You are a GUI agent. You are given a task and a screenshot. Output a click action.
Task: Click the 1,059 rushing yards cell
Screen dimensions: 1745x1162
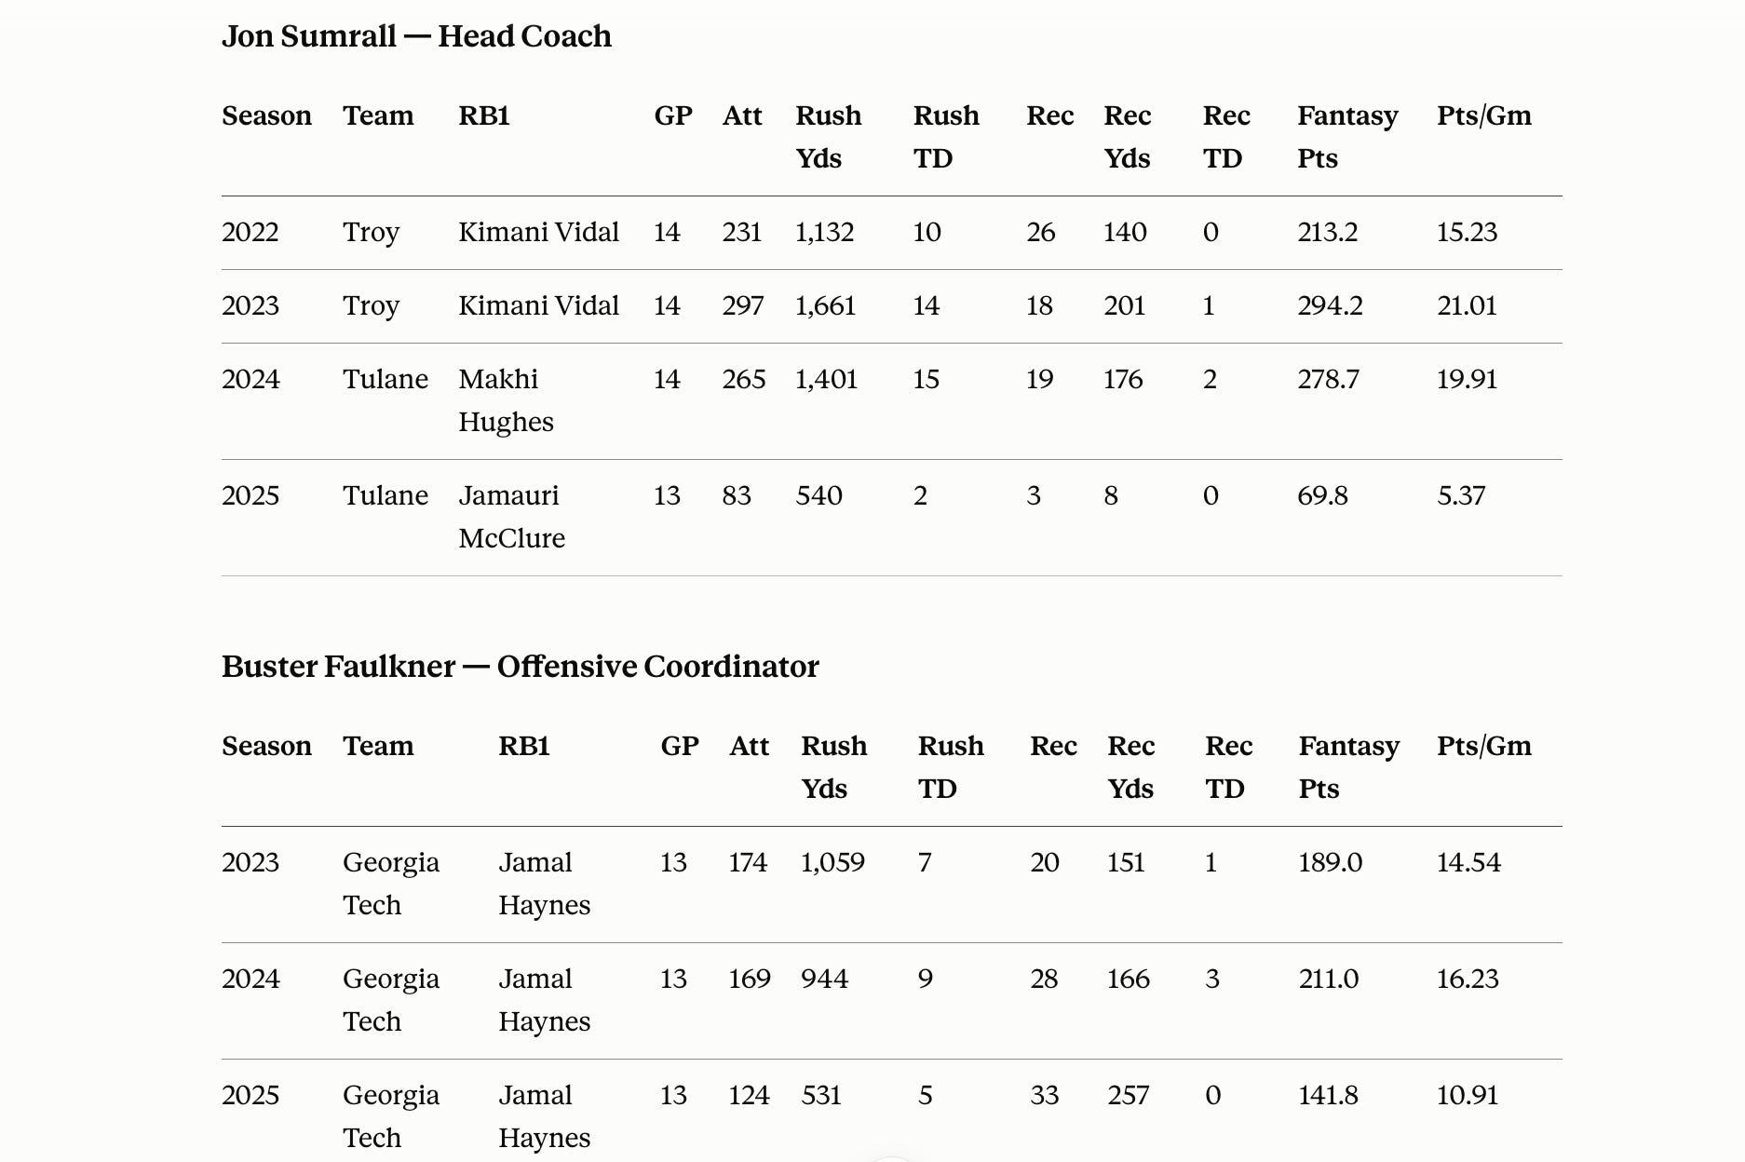[832, 862]
